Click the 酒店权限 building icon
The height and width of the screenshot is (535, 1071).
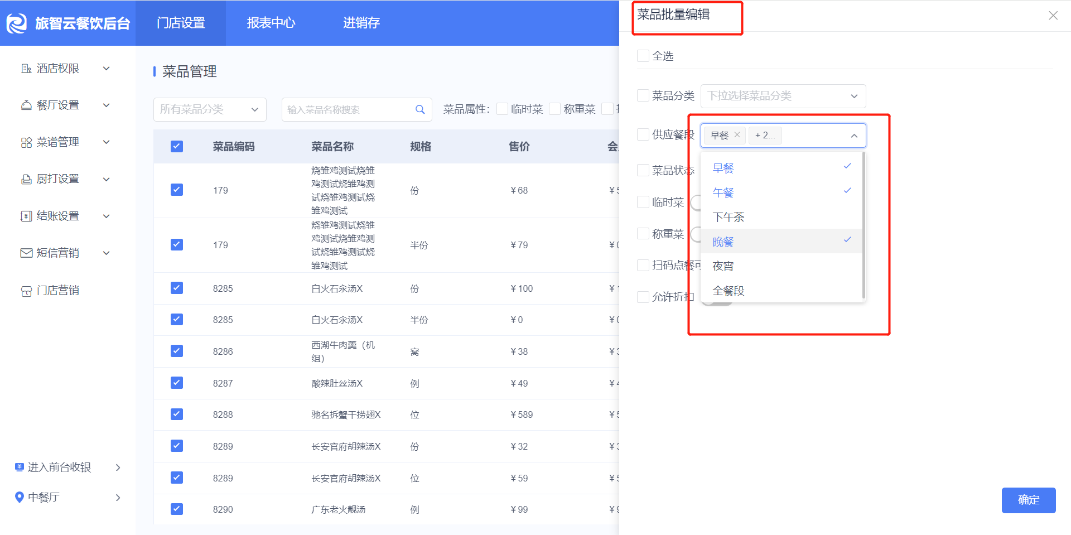point(26,69)
